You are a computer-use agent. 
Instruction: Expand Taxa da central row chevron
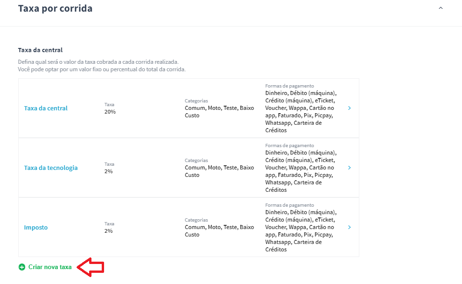[350, 108]
